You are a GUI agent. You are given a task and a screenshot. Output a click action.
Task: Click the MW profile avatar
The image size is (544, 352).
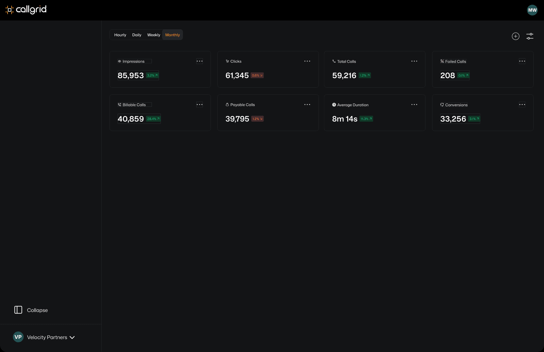(532, 10)
